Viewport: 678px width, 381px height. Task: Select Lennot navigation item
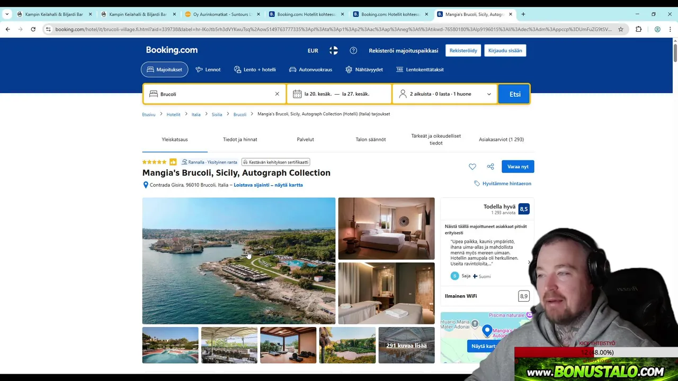pos(208,69)
